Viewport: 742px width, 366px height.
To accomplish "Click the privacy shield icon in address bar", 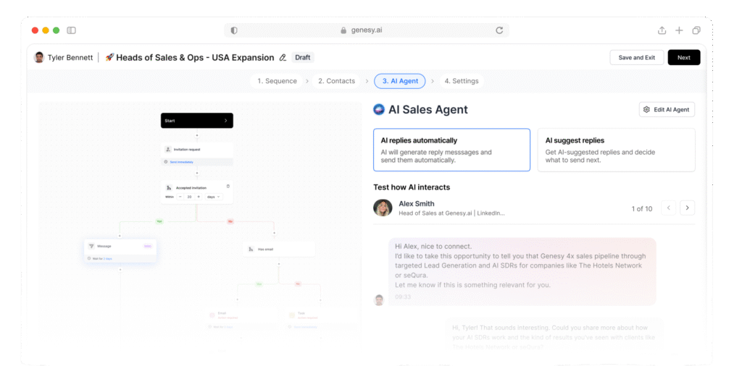I will click(234, 30).
